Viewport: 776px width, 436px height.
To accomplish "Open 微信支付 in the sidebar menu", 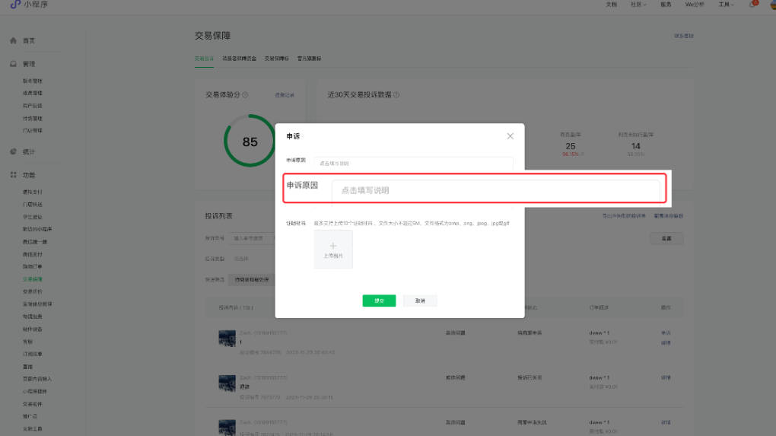I will 33,253.
